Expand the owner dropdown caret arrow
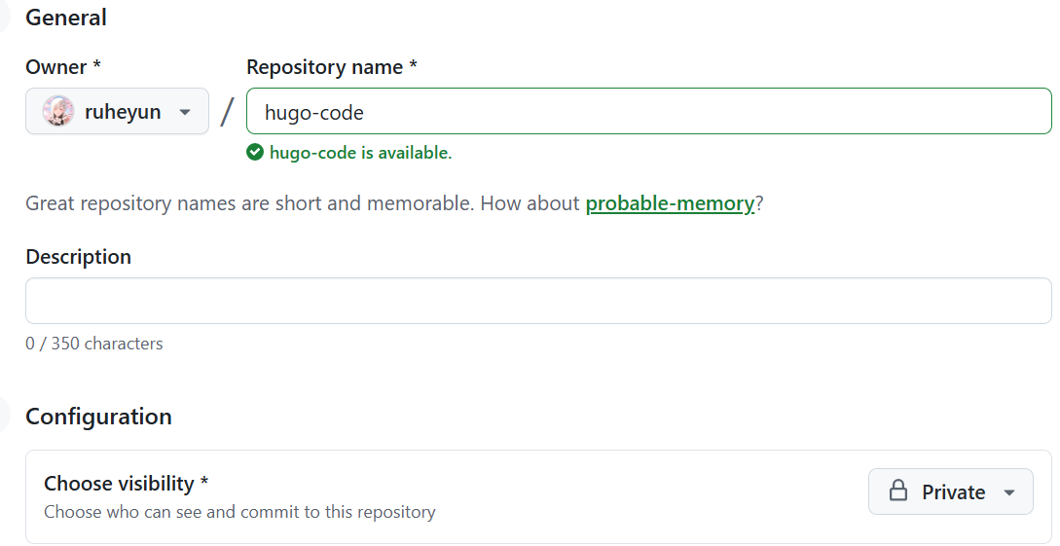This screenshot has height=546, width=1060. 185,112
